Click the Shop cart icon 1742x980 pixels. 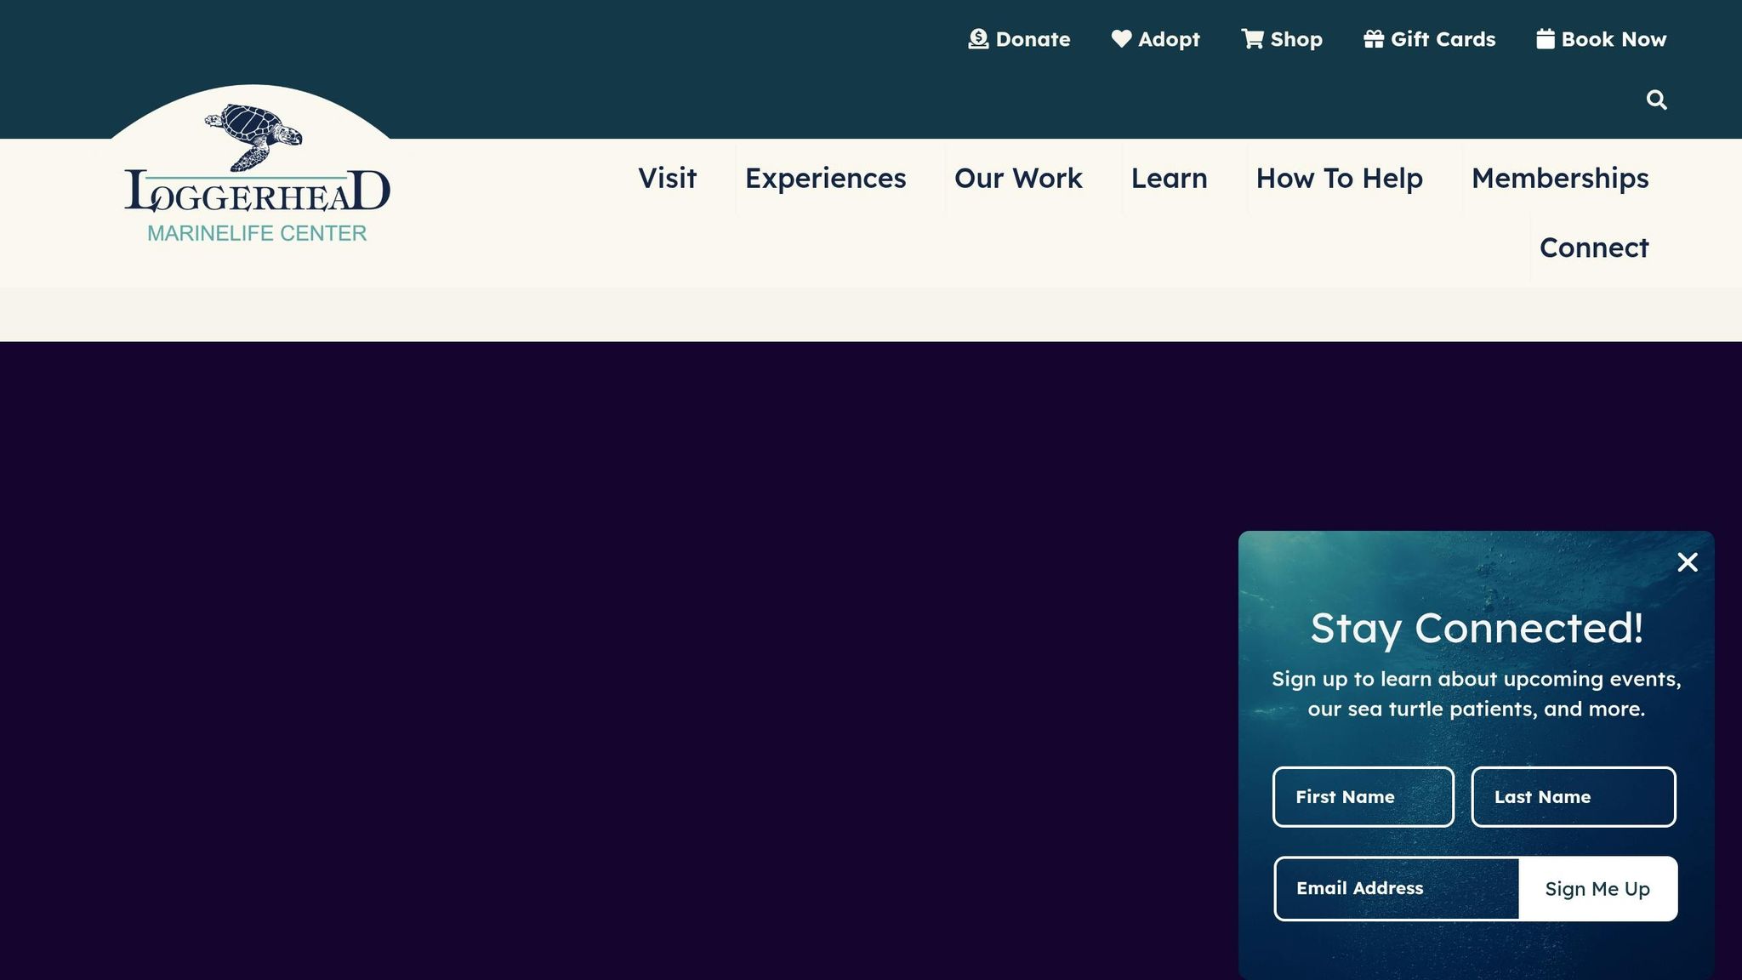click(x=1252, y=39)
